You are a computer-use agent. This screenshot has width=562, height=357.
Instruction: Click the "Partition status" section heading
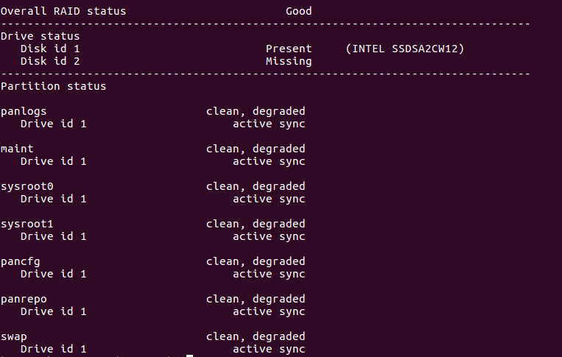(x=53, y=86)
